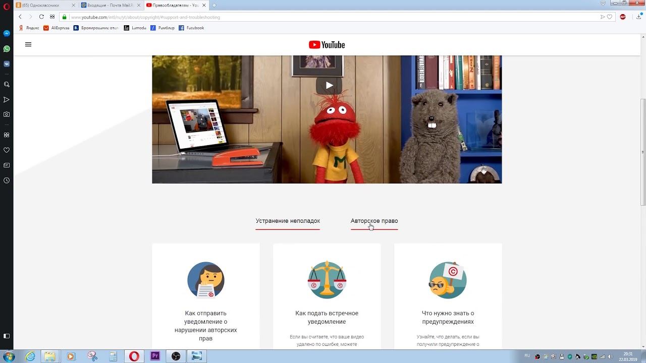The height and width of the screenshot is (363, 646).
Task: Go back to the previous page
Action: [20, 17]
